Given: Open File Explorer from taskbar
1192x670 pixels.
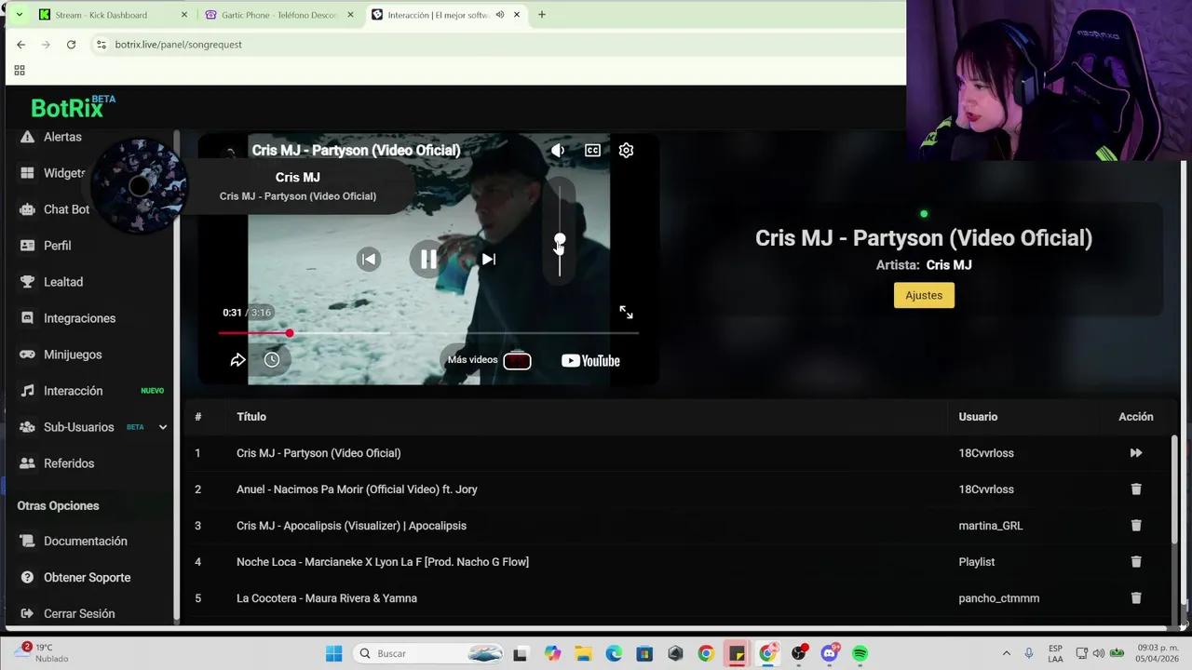Looking at the screenshot, I should tap(583, 653).
